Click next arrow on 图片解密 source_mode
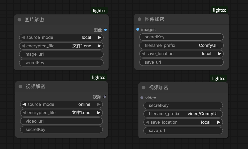248x149 pixels. [99, 38]
